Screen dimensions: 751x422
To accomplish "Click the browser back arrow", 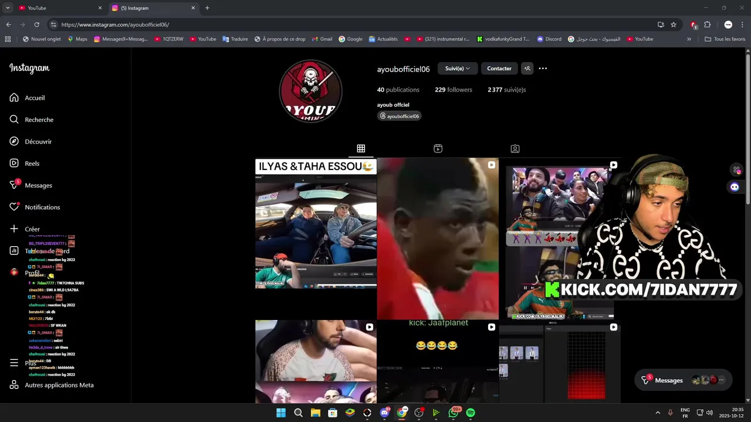I will click(x=8, y=25).
